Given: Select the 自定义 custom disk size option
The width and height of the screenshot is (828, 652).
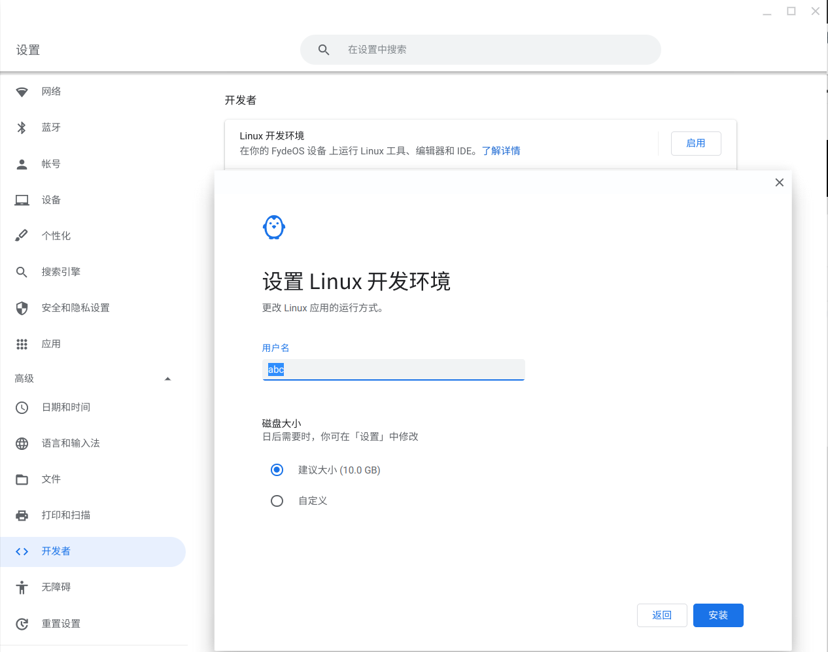Looking at the screenshot, I should tap(277, 501).
